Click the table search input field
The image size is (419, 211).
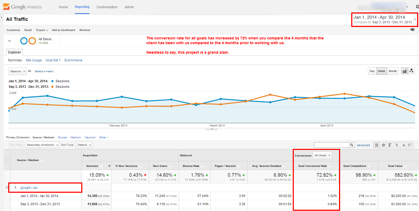331,145
